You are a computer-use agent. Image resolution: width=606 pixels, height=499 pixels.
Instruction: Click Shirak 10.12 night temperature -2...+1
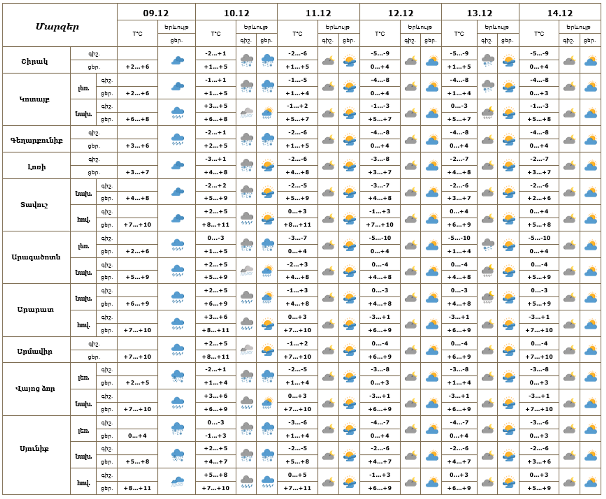216,53
